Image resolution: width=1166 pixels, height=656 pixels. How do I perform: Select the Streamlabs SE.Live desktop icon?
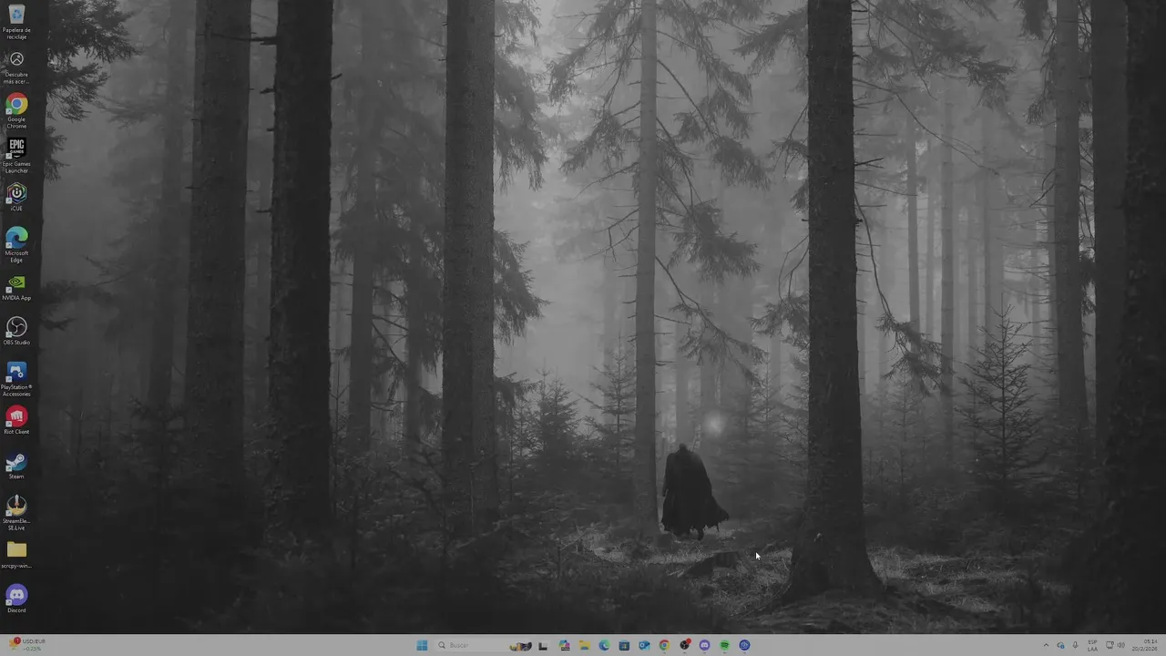pyautogui.click(x=16, y=513)
